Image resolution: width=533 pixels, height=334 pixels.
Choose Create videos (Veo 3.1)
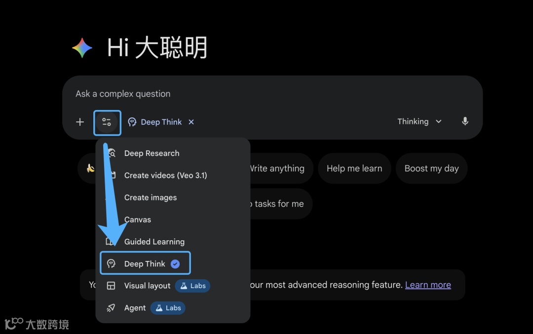click(173, 175)
